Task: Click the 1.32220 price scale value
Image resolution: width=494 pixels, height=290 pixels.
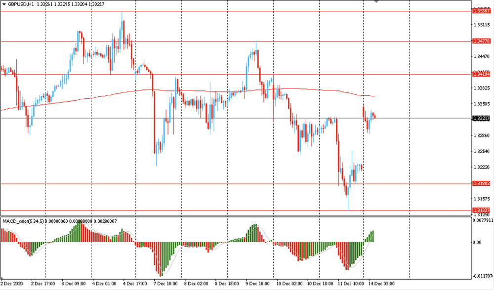Action: pos(482,167)
